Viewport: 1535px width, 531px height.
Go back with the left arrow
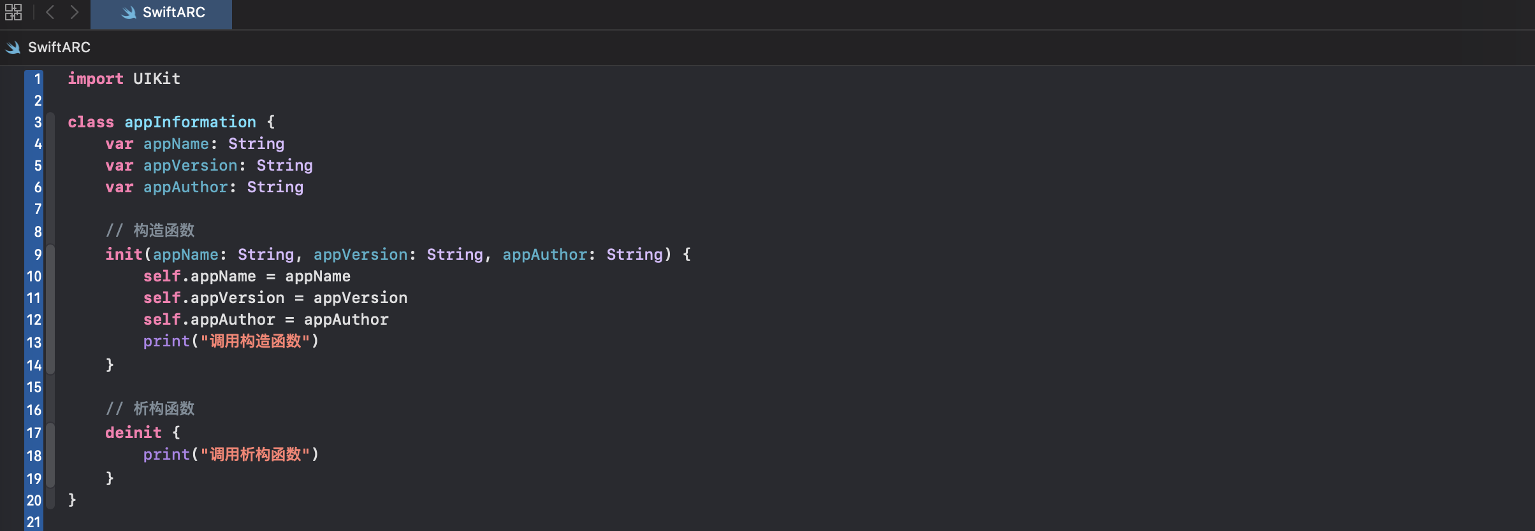[50, 12]
